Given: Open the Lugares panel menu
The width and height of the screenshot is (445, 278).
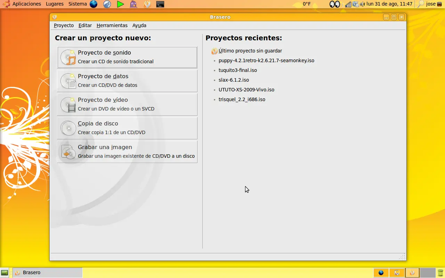Looking at the screenshot, I should coord(55,4).
